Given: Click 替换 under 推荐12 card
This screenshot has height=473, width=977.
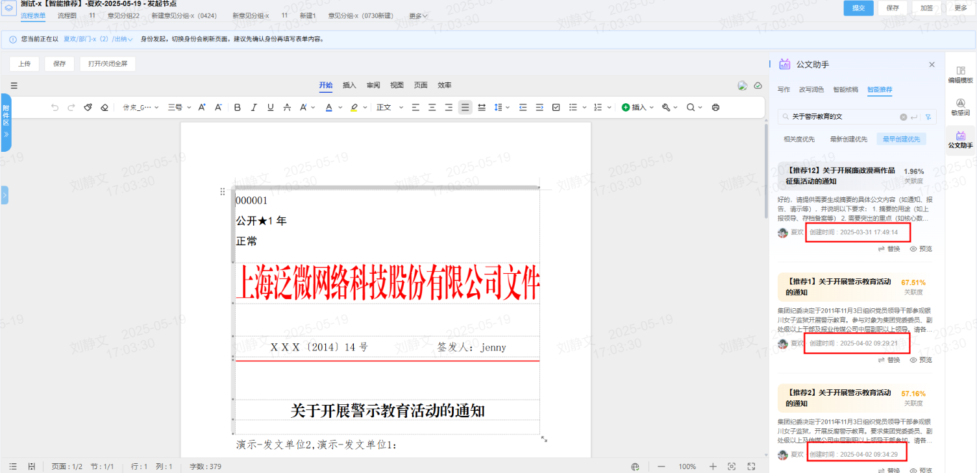Looking at the screenshot, I should (889, 249).
